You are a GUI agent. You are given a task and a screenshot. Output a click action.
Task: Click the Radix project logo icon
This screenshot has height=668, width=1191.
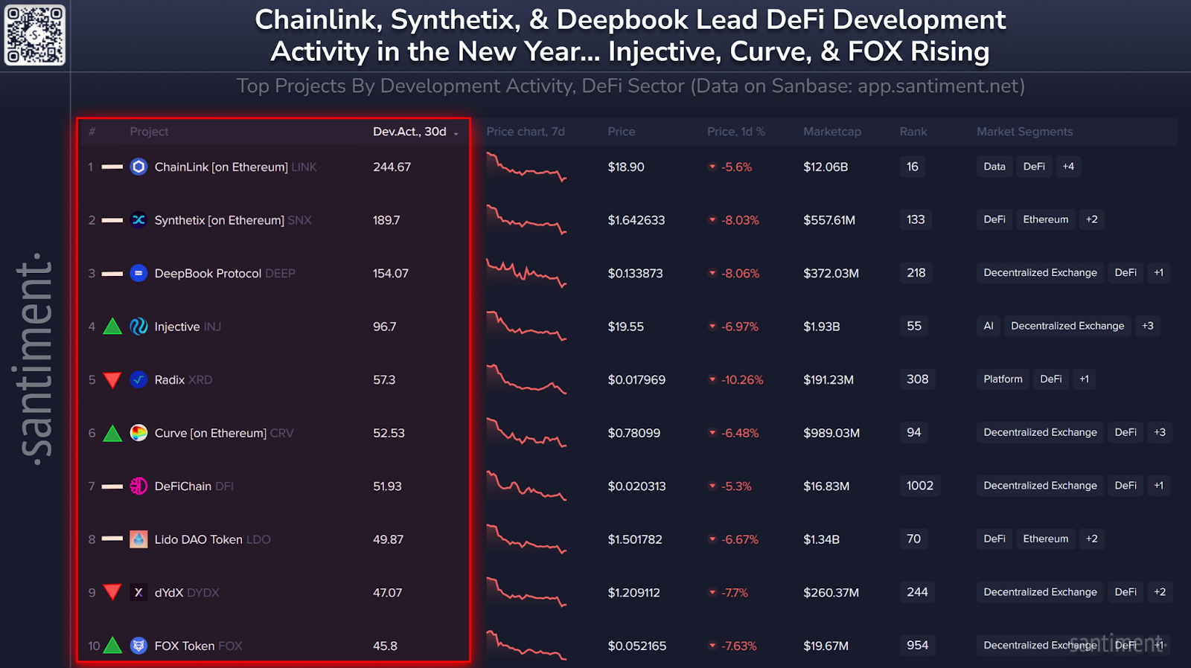click(x=138, y=379)
